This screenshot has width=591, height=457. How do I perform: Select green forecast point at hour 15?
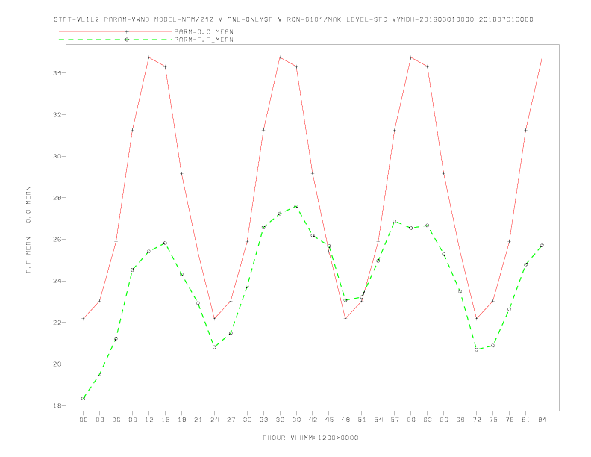tap(165, 243)
